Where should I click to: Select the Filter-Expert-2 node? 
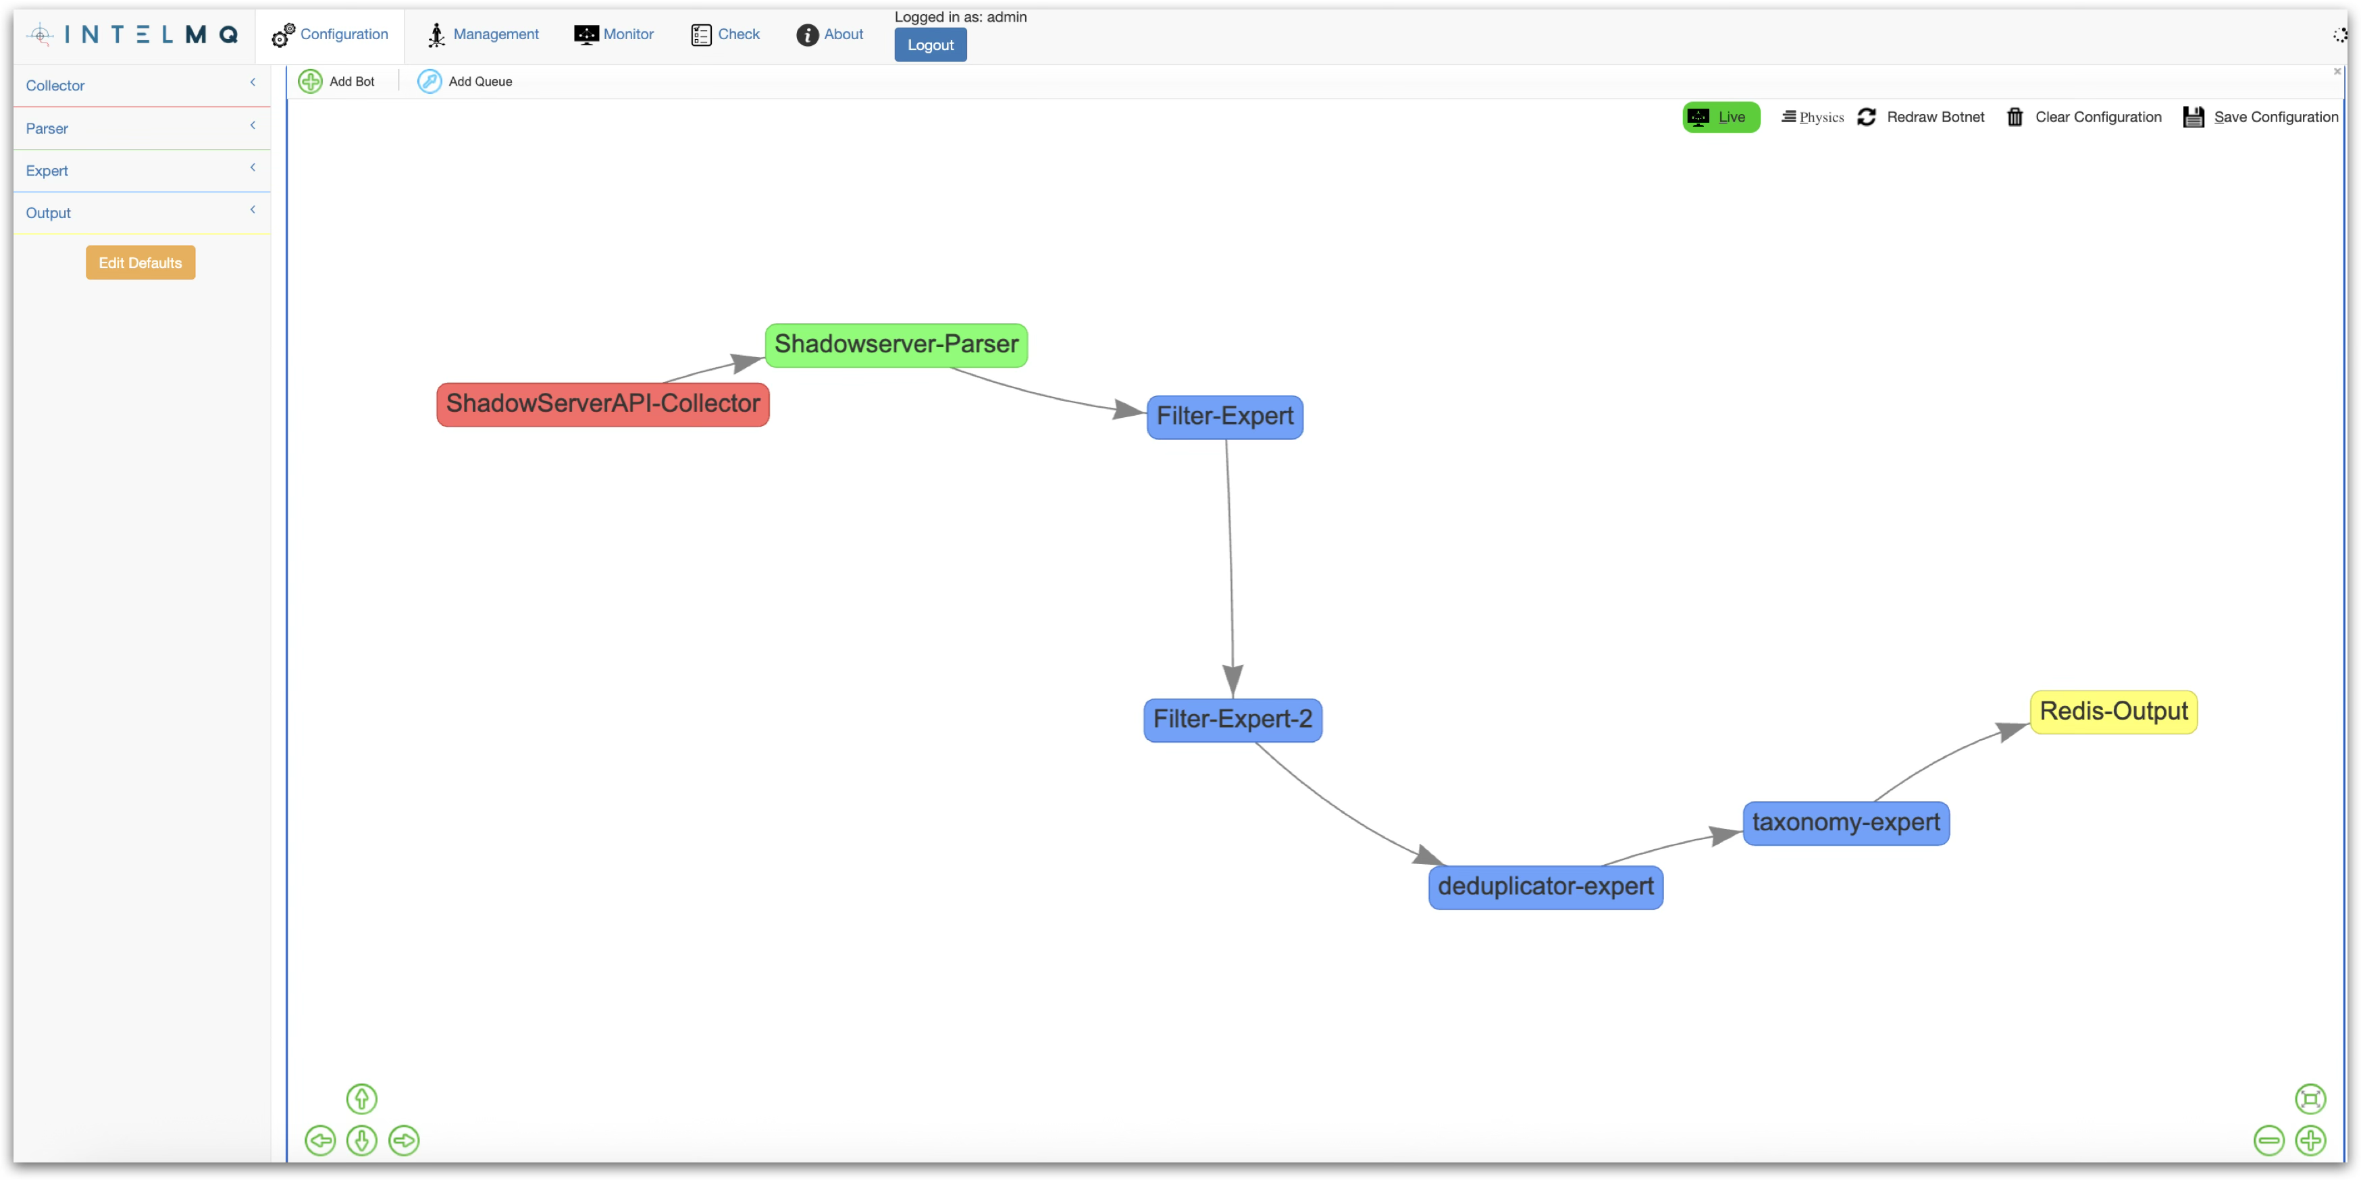[1233, 720]
